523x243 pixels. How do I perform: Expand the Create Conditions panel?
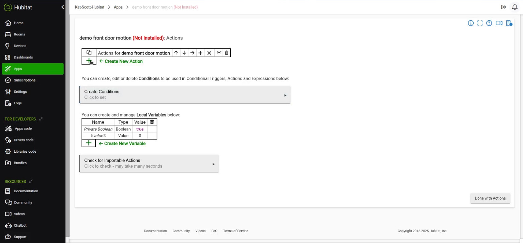(x=185, y=94)
